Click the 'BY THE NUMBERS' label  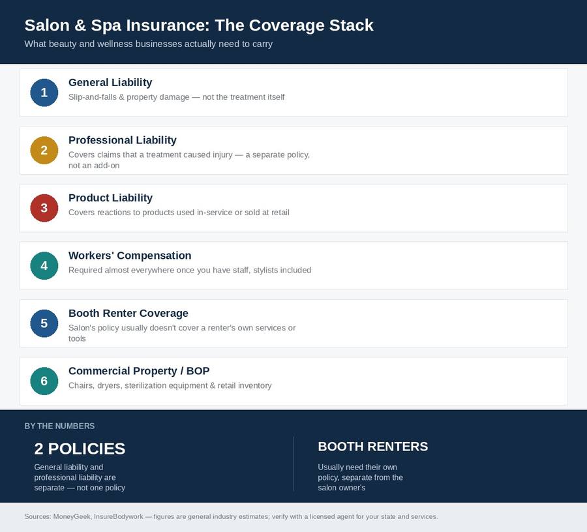(x=59, y=426)
